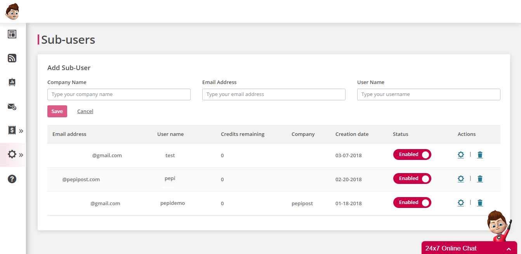Expand the billing sidebar submenu arrow
The height and width of the screenshot is (254, 521).
tap(21, 131)
